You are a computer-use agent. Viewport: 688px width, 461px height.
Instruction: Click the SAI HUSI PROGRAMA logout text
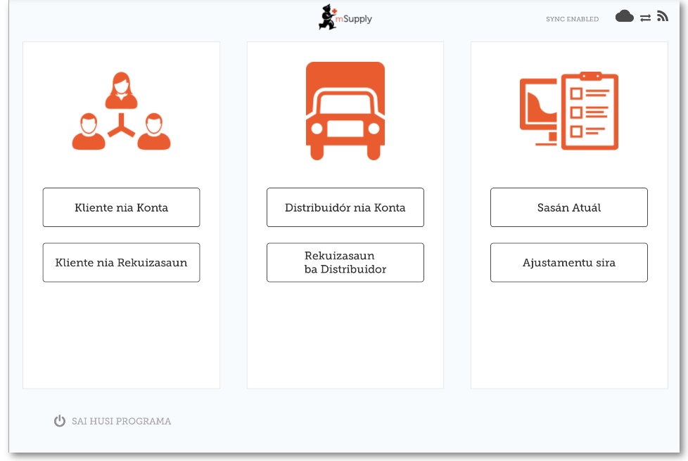[x=121, y=422]
